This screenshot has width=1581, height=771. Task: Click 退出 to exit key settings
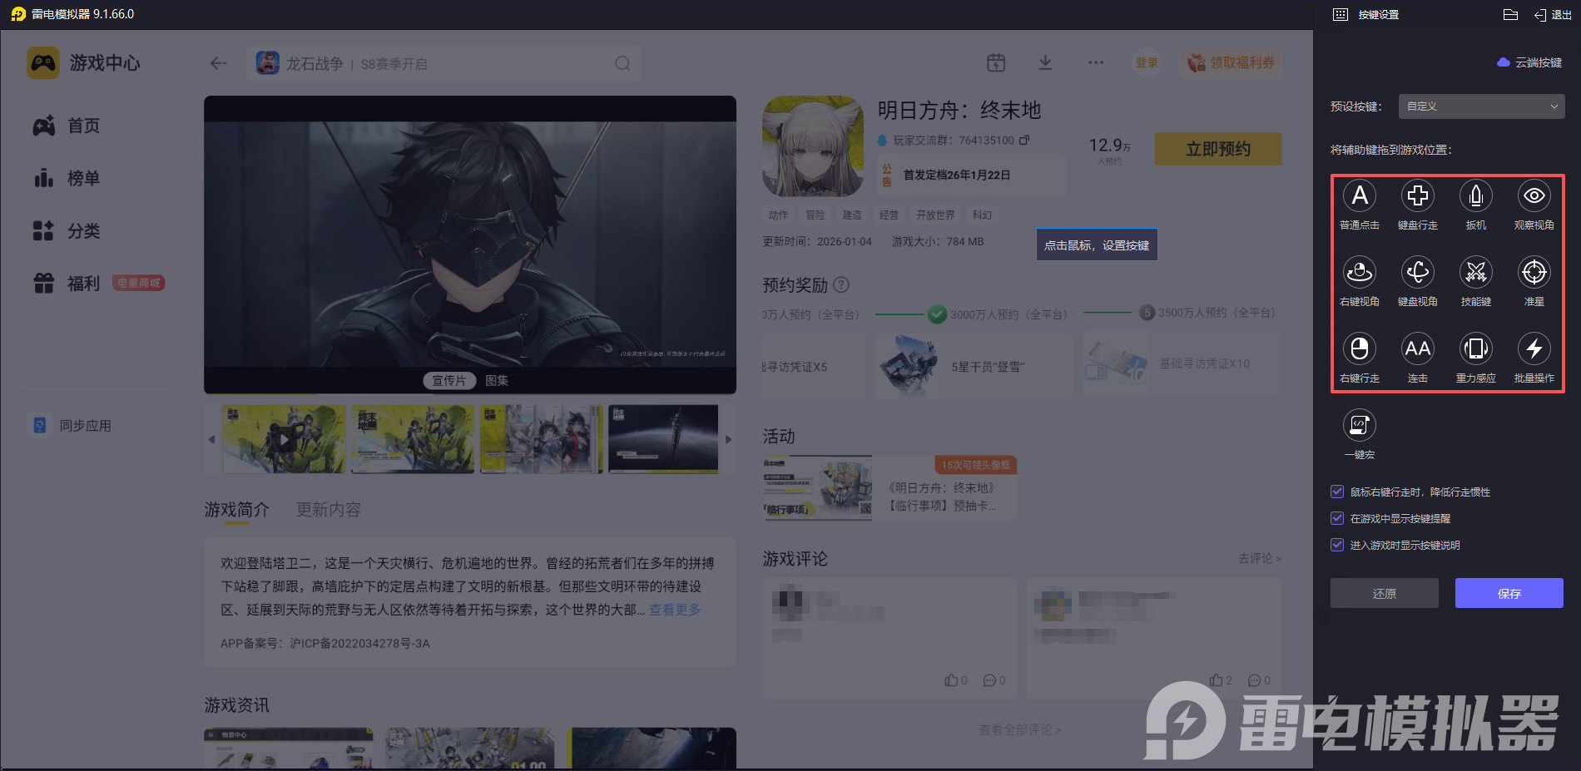[x=1554, y=15]
